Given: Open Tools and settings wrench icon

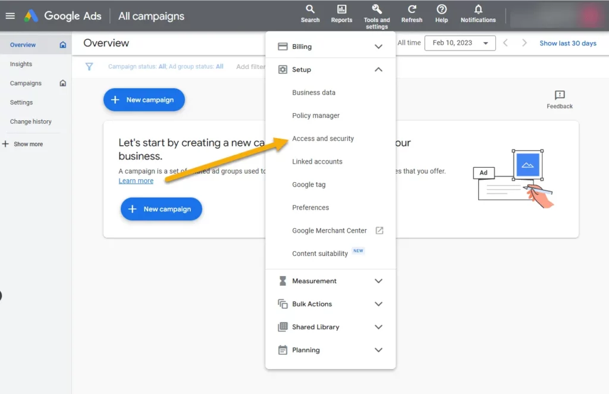Looking at the screenshot, I should point(376,10).
